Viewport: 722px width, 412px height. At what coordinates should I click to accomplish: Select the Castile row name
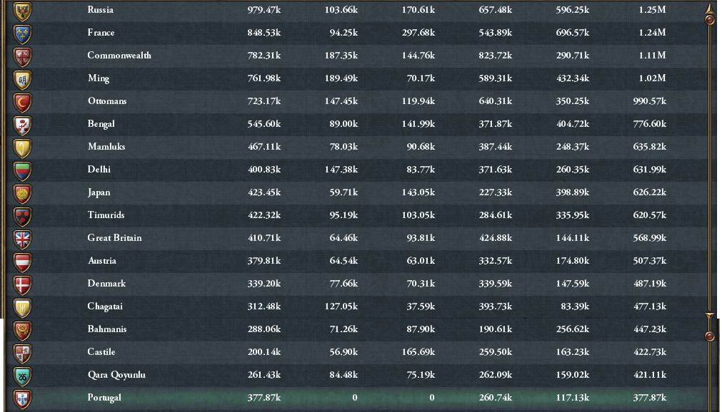pyautogui.click(x=101, y=352)
